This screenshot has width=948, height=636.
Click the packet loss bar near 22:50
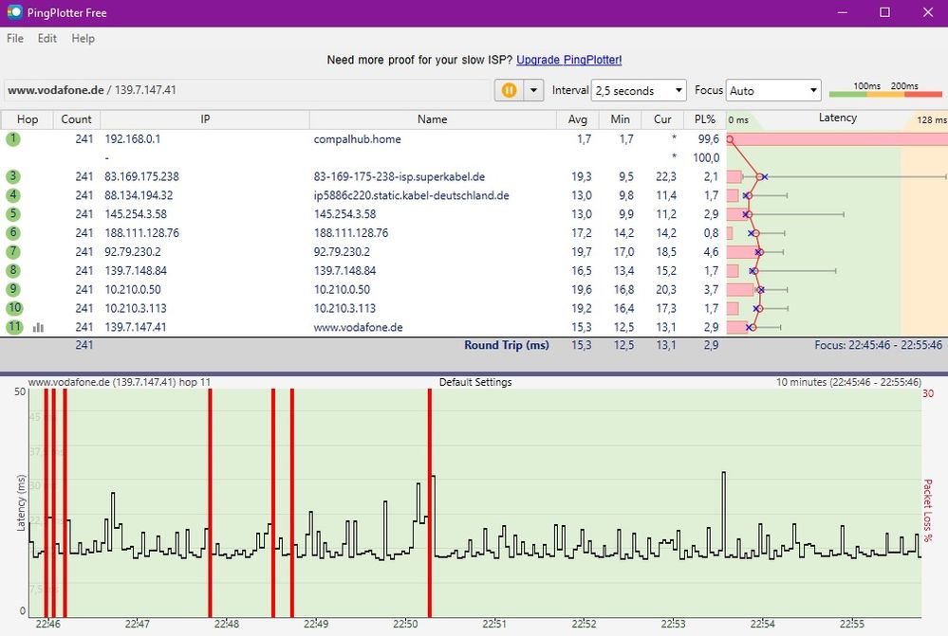click(429, 502)
